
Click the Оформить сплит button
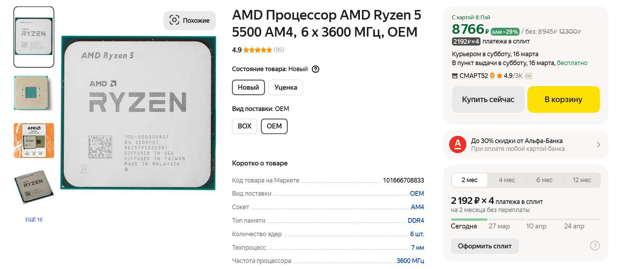pyautogui.click(x=484, y=246)
